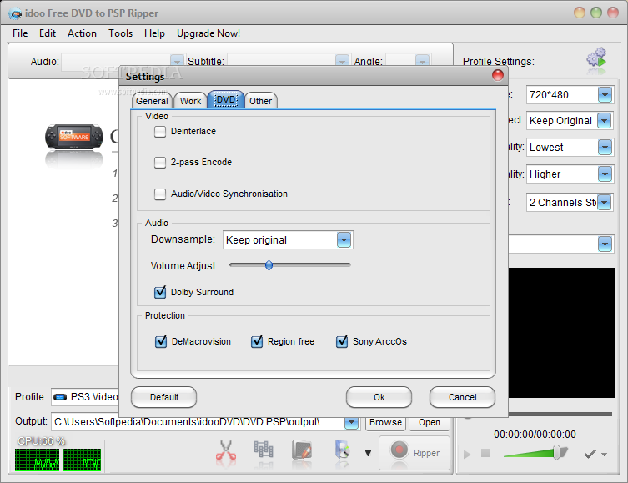Expand the Keep Original dropdown
The height and width of the screenshot is (483, 628).
tap(605, 121)
